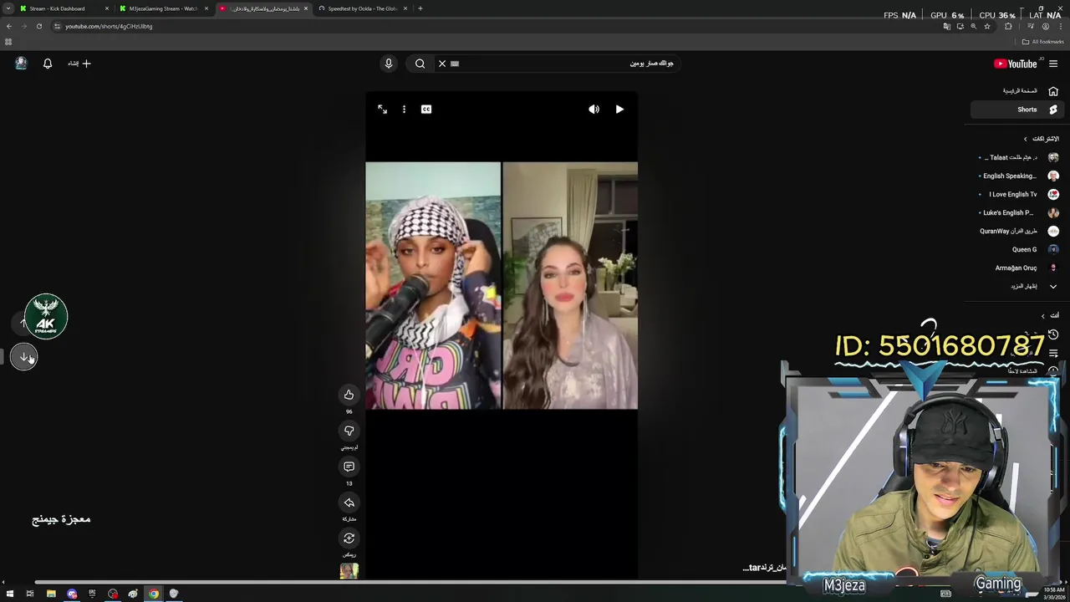
Task: Select Shorts in the sidebar
Action: coord(1016,110)
